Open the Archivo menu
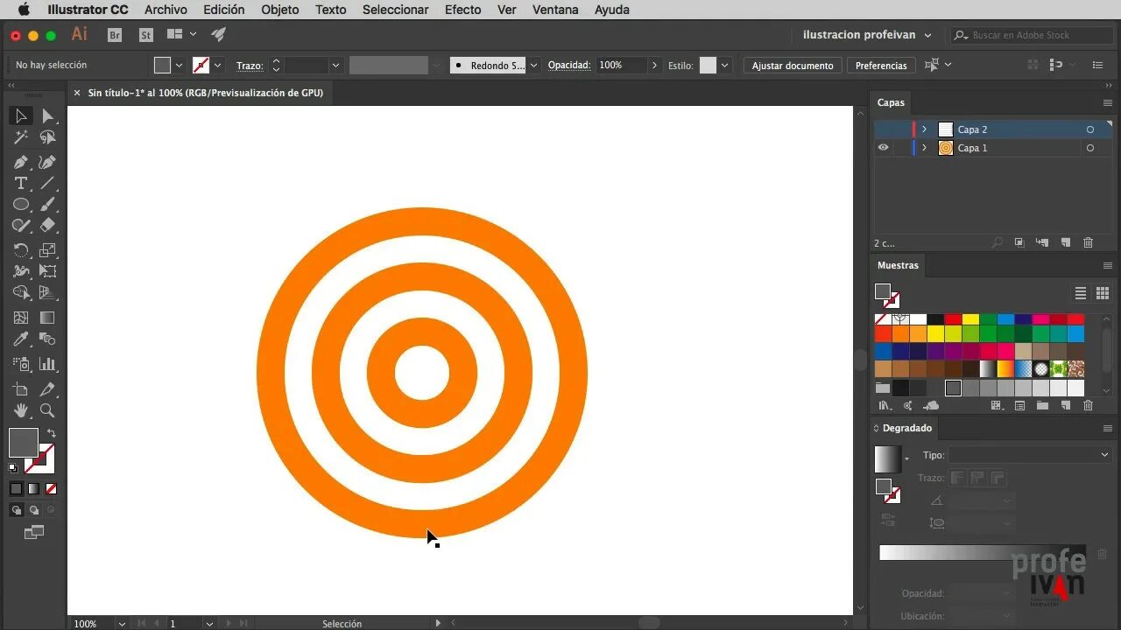The height and width of the screenshot is (630, 1121). tap(166, 10)
